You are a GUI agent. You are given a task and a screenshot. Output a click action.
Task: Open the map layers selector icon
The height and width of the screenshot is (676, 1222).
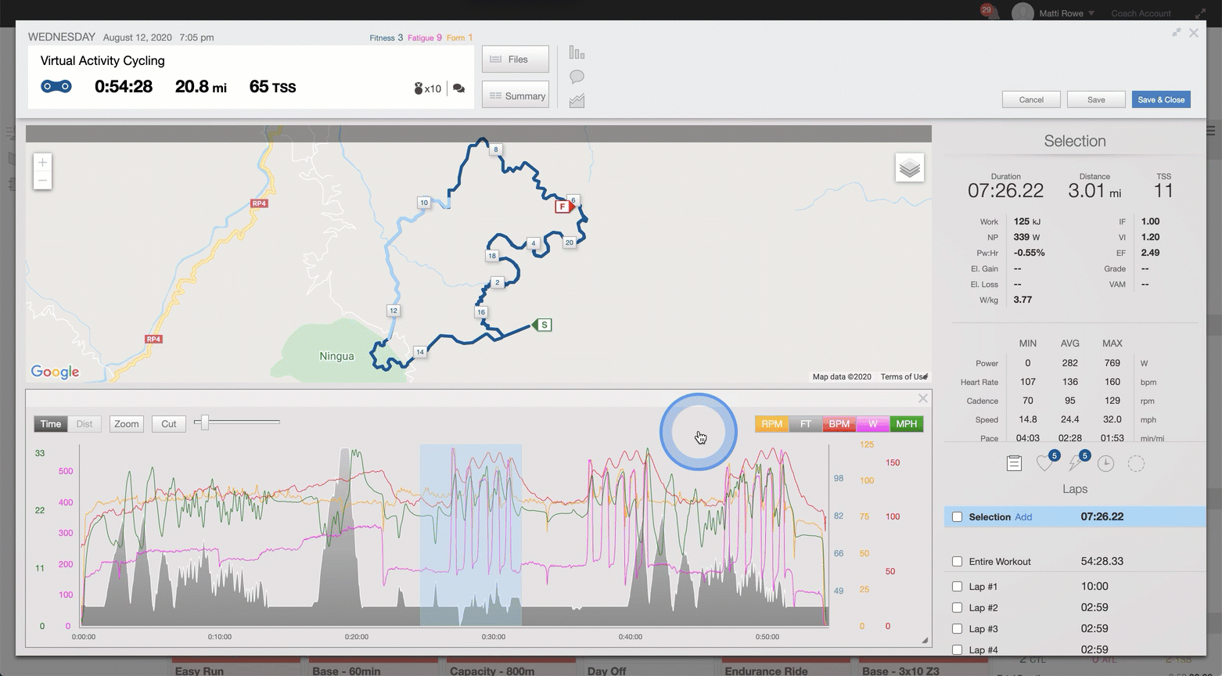909,168
